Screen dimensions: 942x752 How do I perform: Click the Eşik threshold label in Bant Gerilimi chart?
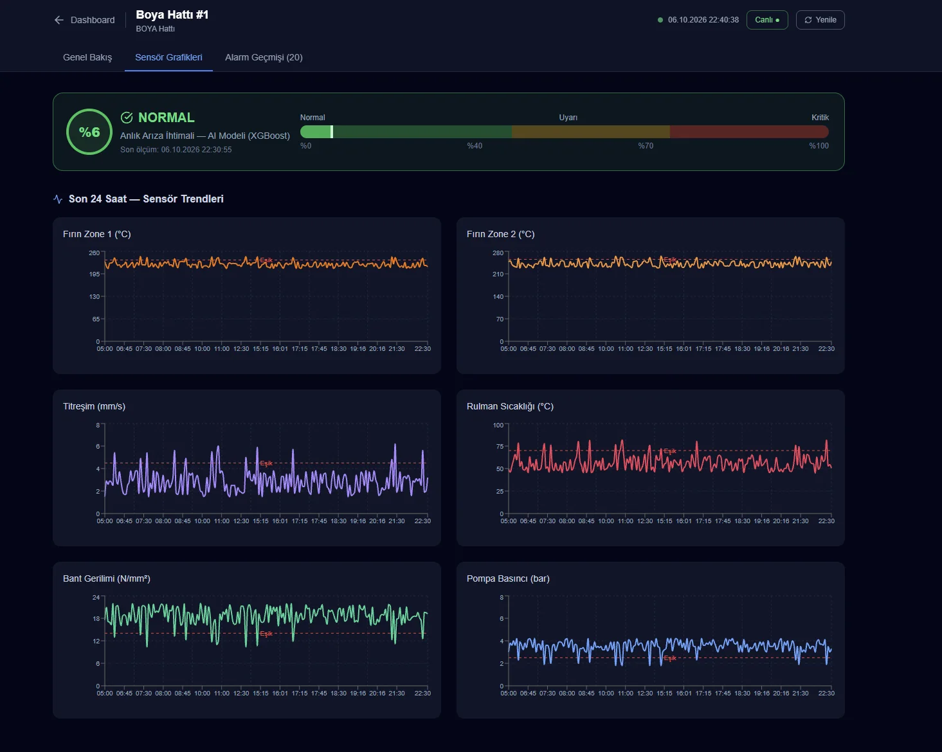pos(266,634)
